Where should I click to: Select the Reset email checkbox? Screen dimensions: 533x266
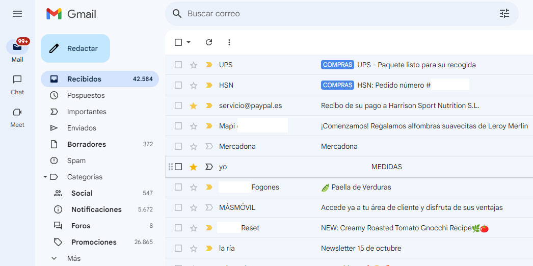[178, 228]
